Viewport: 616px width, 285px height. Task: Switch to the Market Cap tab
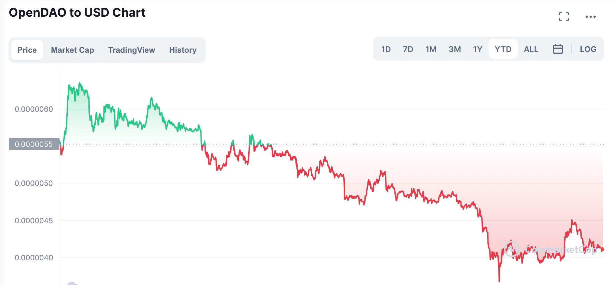pyautogui.click(x=72, y=50)
